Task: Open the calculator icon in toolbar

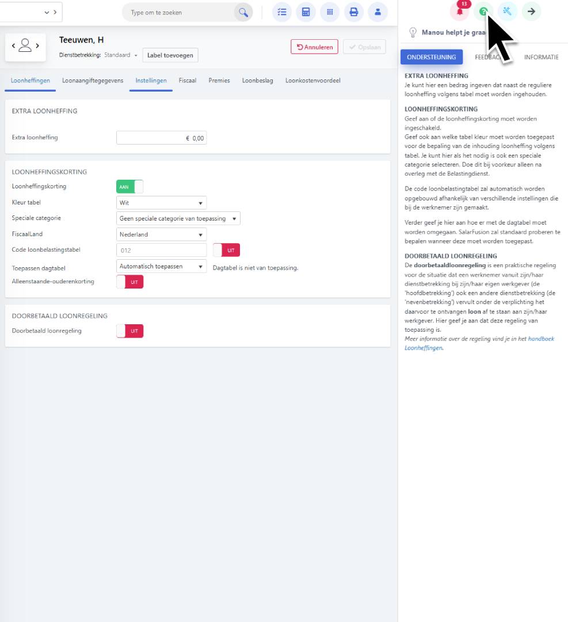Action: (x=306, y=12)
